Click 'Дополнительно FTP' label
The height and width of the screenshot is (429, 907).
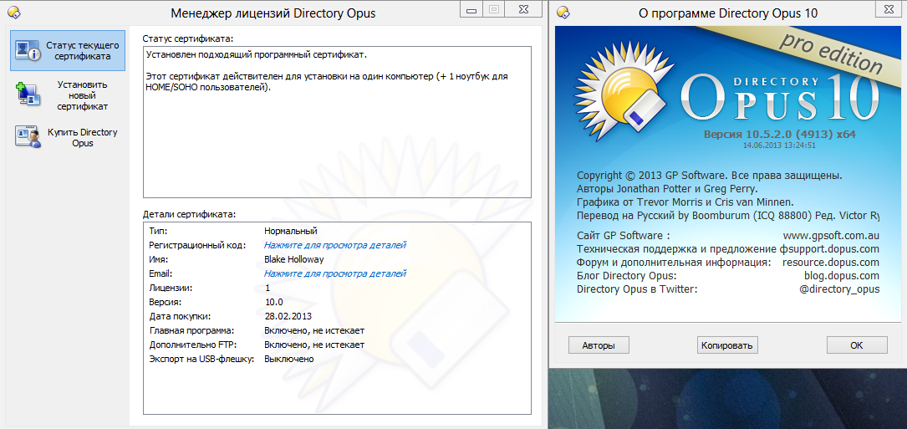click(x=192, y=345)
